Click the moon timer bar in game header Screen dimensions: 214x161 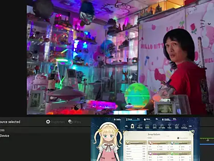click(169, 119)
